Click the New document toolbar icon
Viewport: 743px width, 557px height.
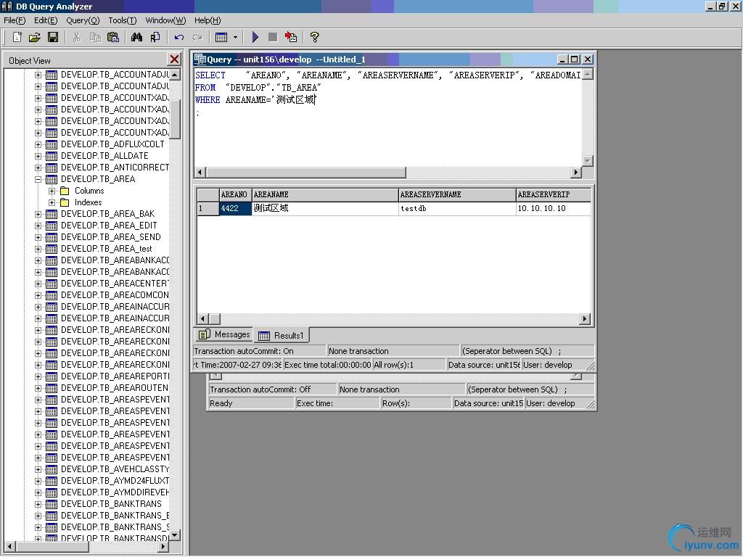point(17,37)
